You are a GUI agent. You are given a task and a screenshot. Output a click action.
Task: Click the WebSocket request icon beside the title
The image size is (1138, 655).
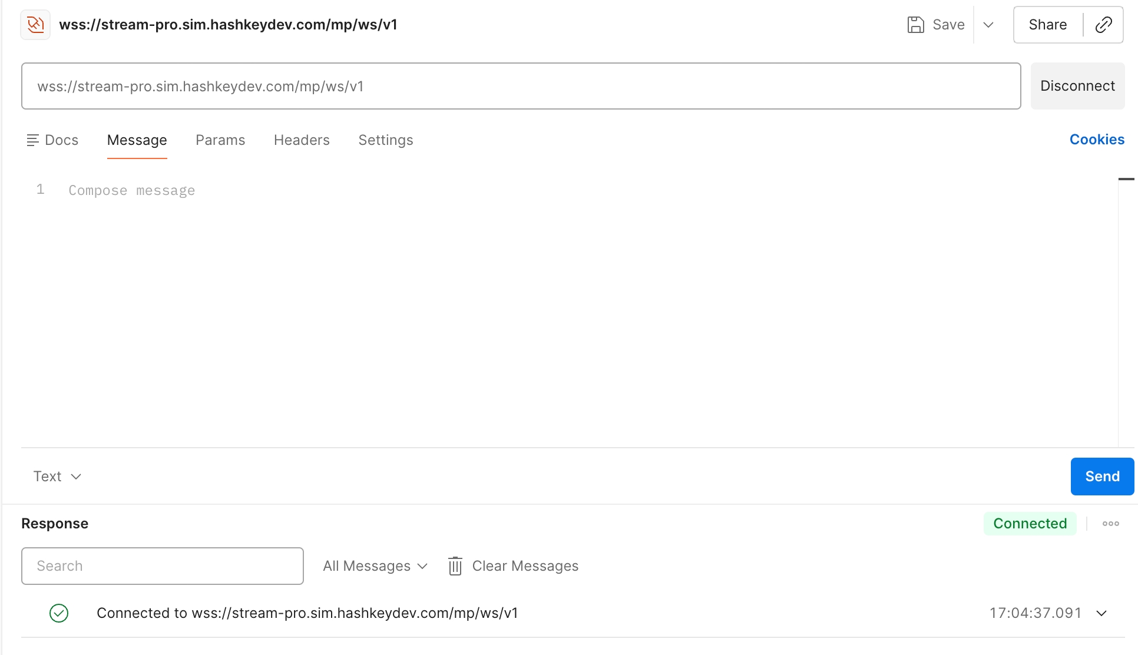click(x=35, y=25)
